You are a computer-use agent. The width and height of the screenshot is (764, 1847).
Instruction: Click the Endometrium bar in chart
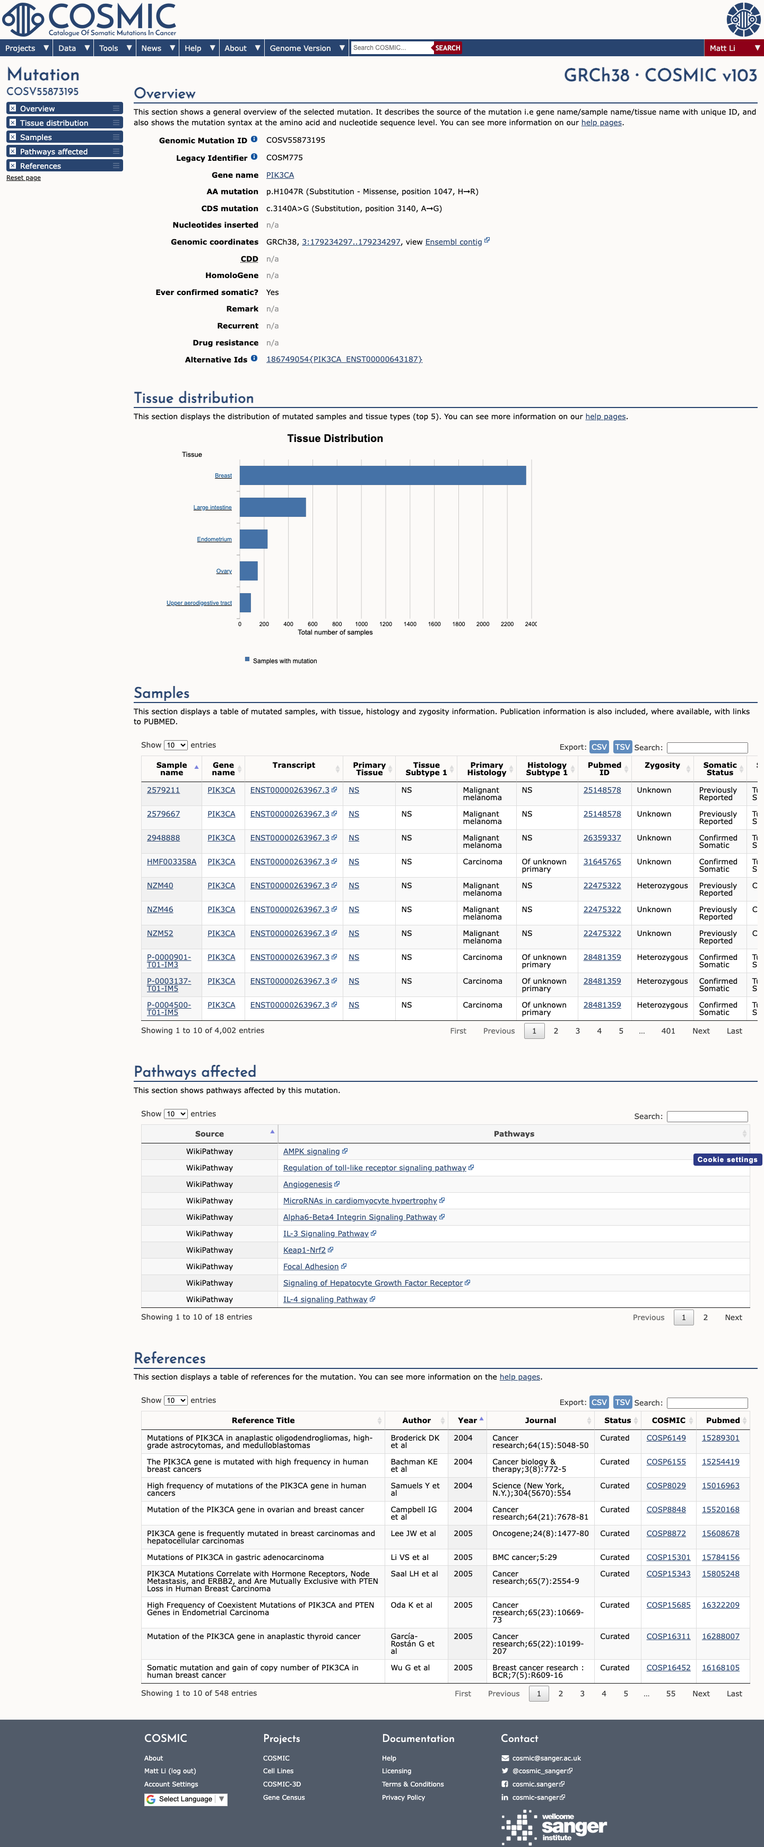coord(254,539)
